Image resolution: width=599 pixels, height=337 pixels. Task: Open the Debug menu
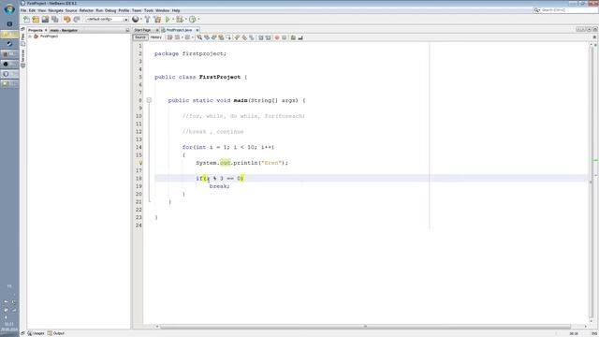(110, 10)
